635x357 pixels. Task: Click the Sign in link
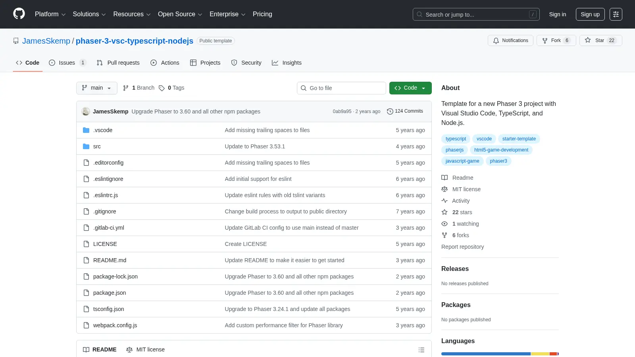pos(558,14)
